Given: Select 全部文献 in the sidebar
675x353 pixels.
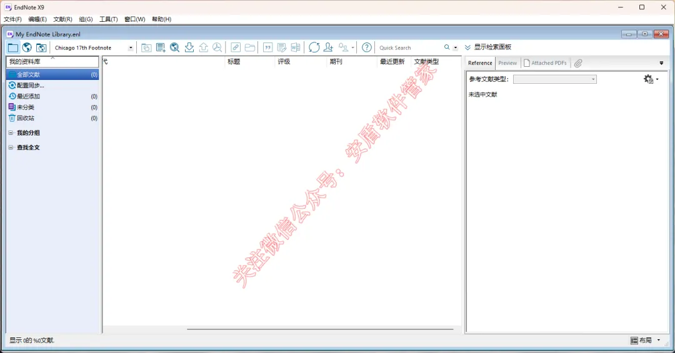Looking at the screenshot, I should [52, 74].
